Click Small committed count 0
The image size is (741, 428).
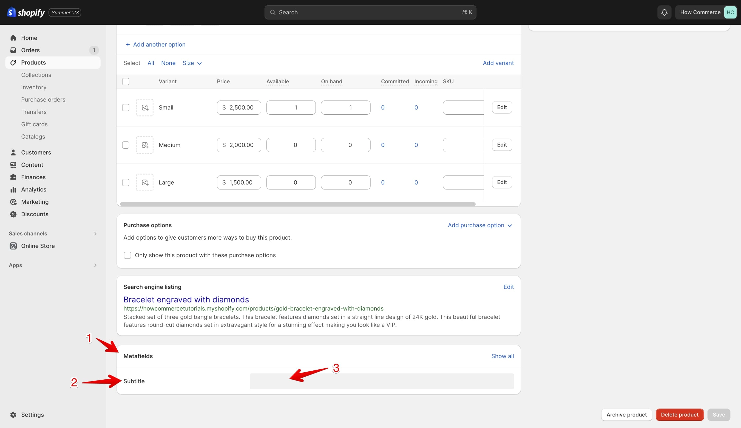point(383,107)
